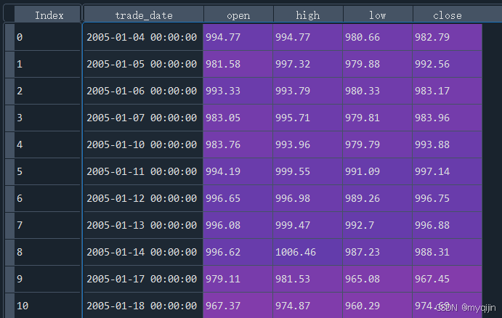Click the open column header

click(238, 15)
